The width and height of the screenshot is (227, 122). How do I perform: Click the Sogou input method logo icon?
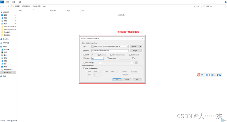pos(198,75)
